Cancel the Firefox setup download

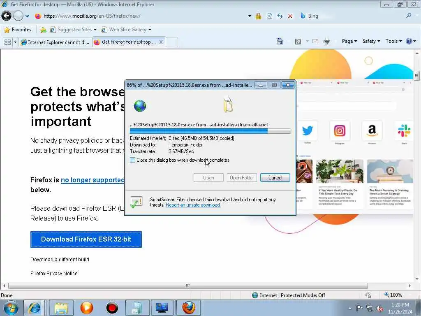point(275,178)
